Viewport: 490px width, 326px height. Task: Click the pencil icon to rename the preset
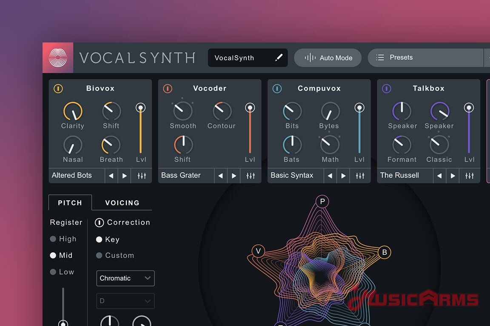pyautogui.click(x=279, y=58)
